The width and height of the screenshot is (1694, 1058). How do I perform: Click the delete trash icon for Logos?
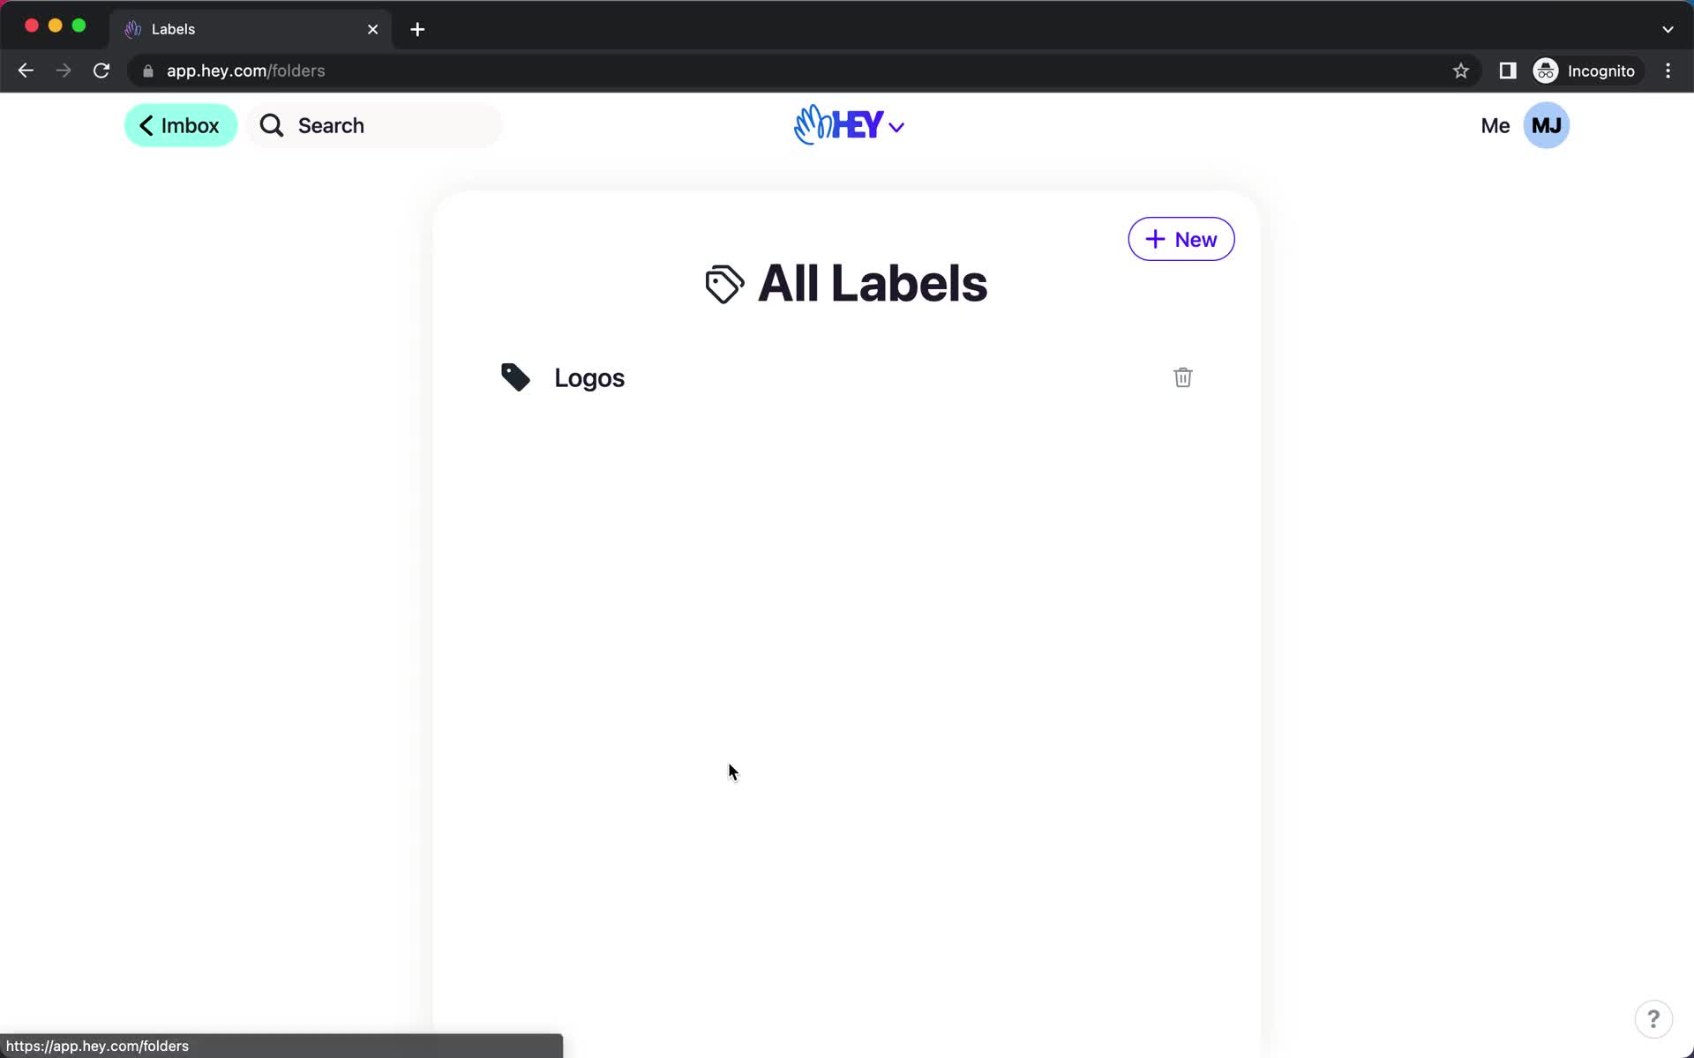click(1183, 376)
